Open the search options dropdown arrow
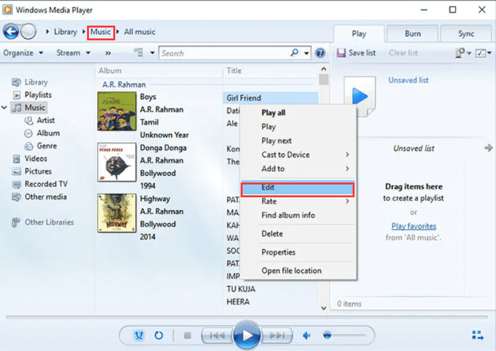Screen dimensions: 496x351 (x=306, y=53)
